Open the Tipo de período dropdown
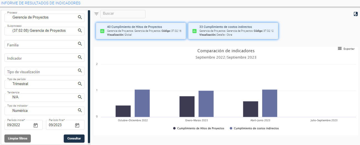Viewport: 360px width, 145px height. click(44, 84)
